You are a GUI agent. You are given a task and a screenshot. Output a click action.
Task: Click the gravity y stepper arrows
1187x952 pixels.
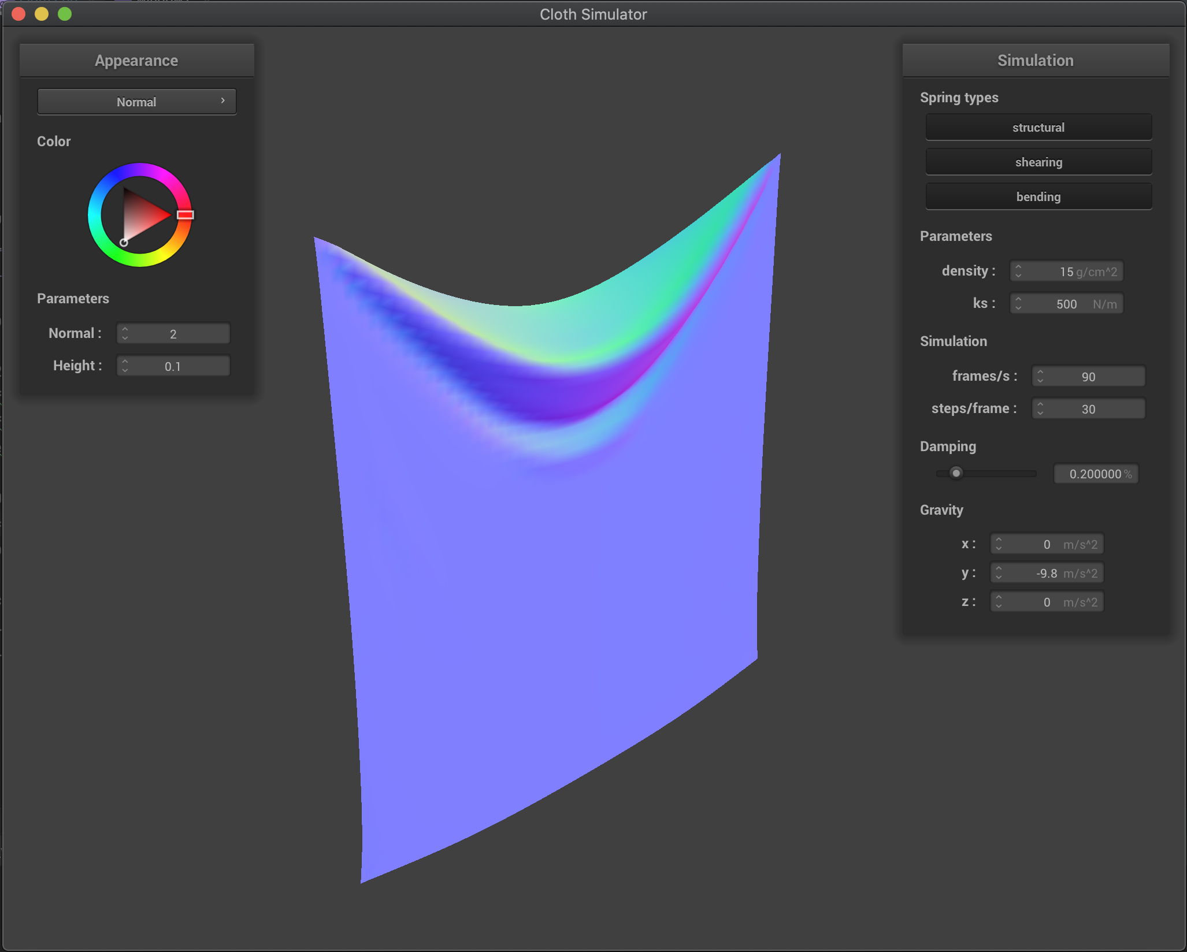click(999, 573)
